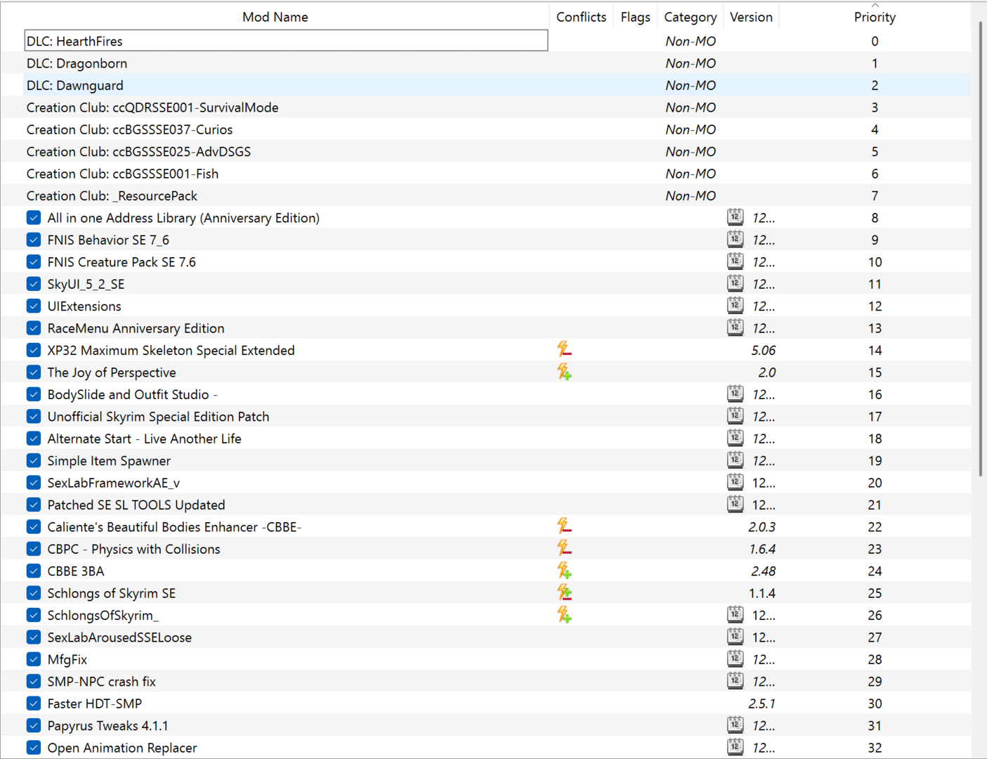Click the calendar version icon for Patched SE SL TOOLS
The height and width of the screenshot is (759, 987).
tap(735, 504)
